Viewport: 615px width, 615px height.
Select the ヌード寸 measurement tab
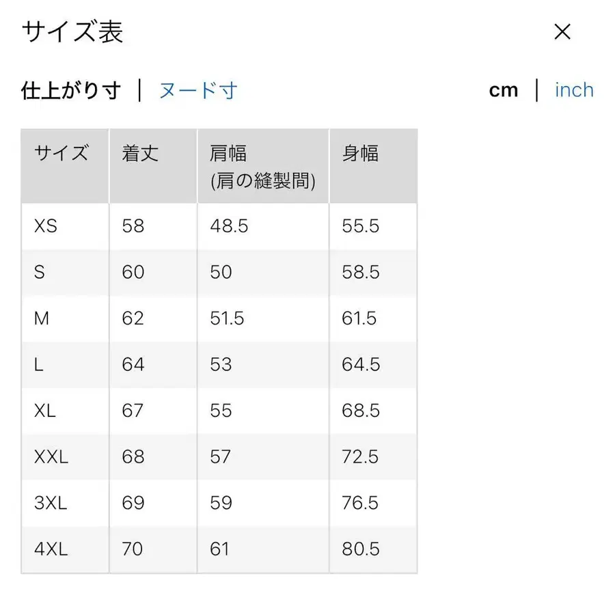pos(198,90)
